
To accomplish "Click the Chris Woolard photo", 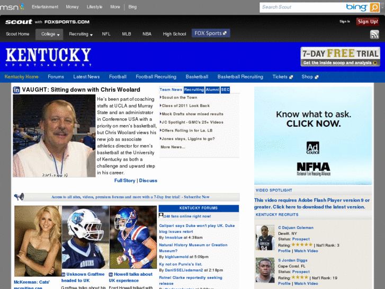I will [54, 136].
